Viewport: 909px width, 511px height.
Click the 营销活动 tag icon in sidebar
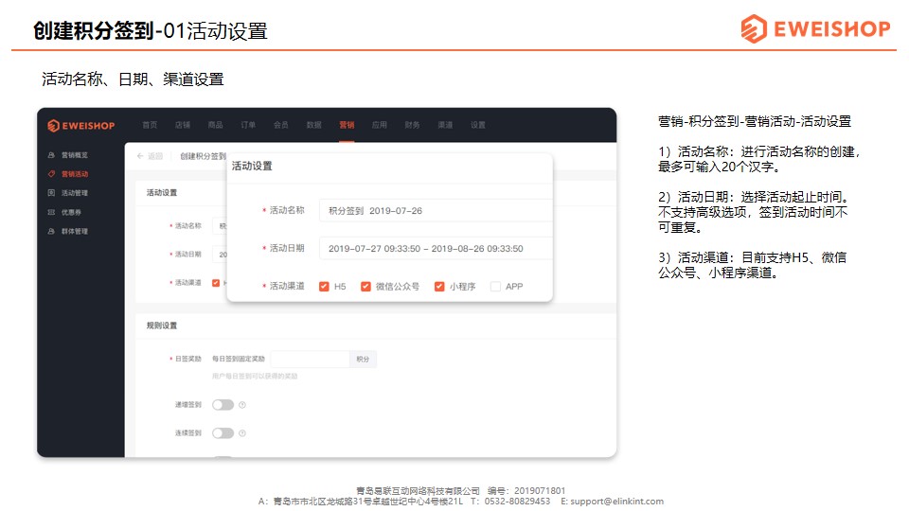click(x=51, y=174)
